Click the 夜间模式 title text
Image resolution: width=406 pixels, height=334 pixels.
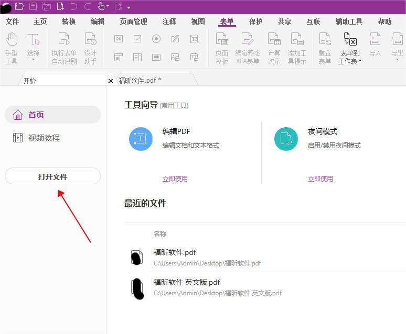pos(323,131)
